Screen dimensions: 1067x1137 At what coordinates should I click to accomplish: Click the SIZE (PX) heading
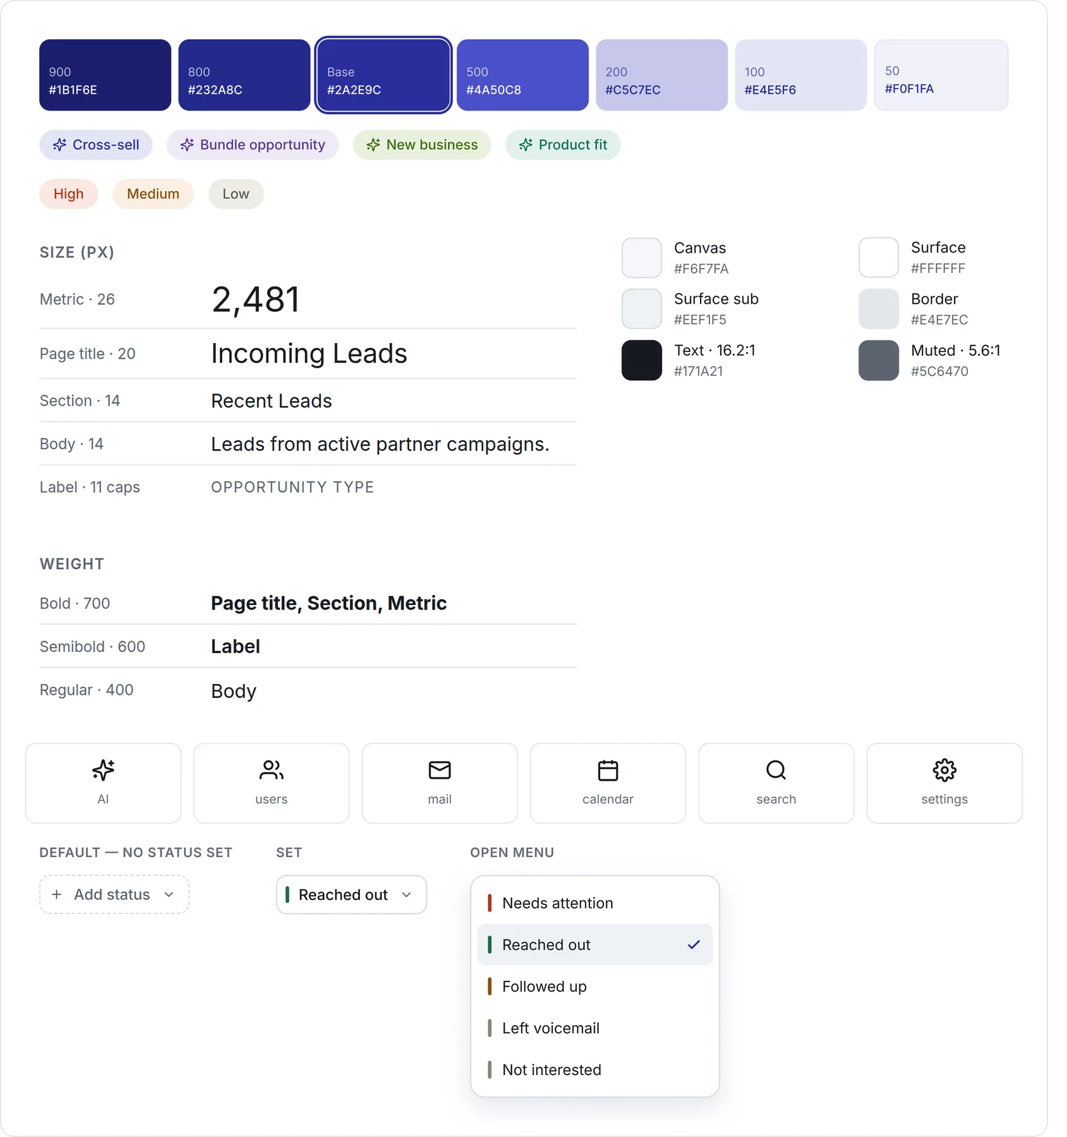pos(77,253)
